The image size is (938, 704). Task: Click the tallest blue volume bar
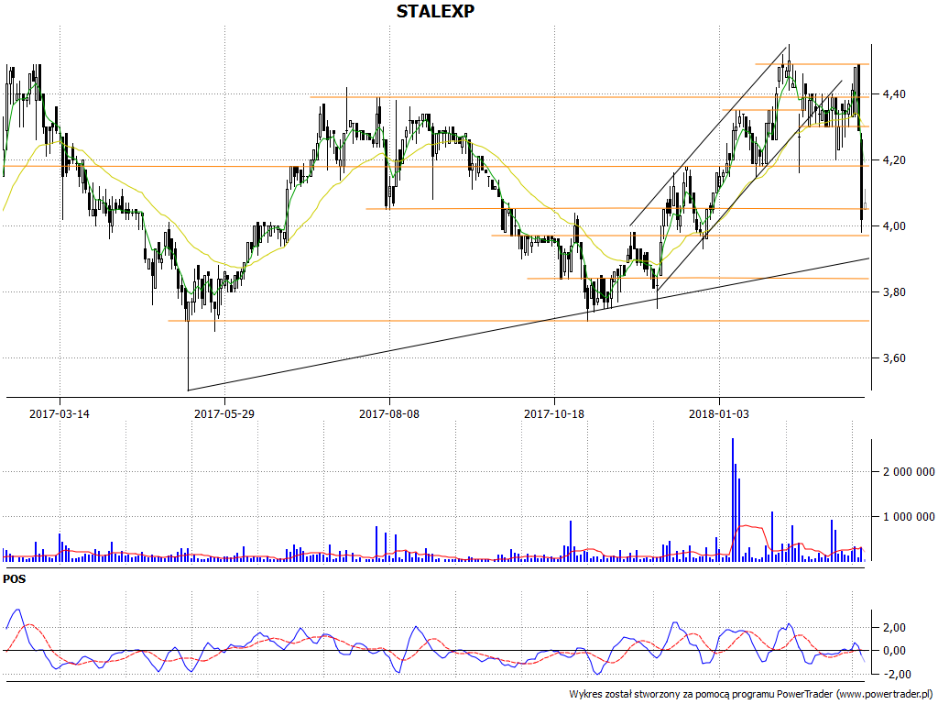pos(732,500)
